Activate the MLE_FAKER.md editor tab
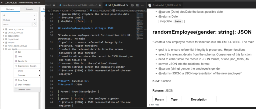Viewport: 256px width, 109px height. click(x=116, y=5)
